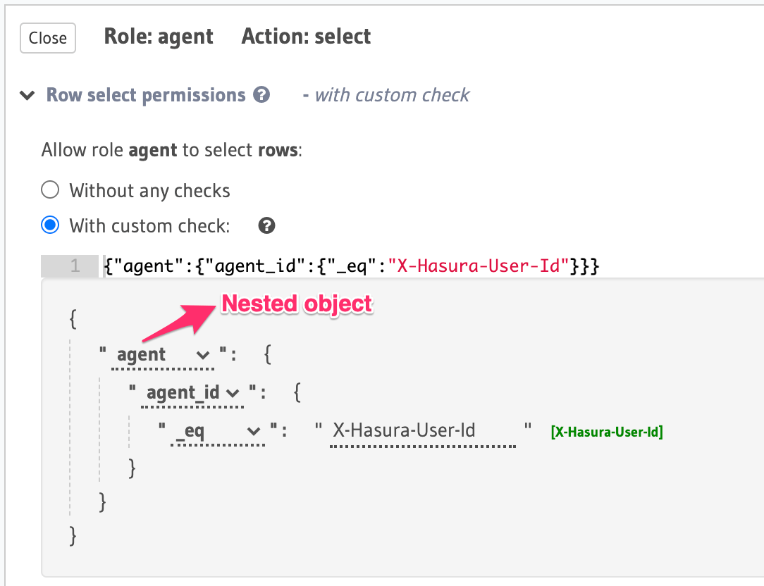This screenshot has width=764, height=586.
Task: Click the help icon next to With custom check
Action: (266, 226)
